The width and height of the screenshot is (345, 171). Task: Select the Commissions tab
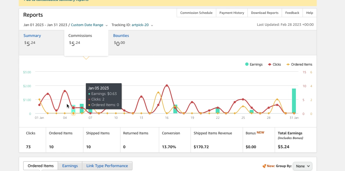(x=86, y=43)
